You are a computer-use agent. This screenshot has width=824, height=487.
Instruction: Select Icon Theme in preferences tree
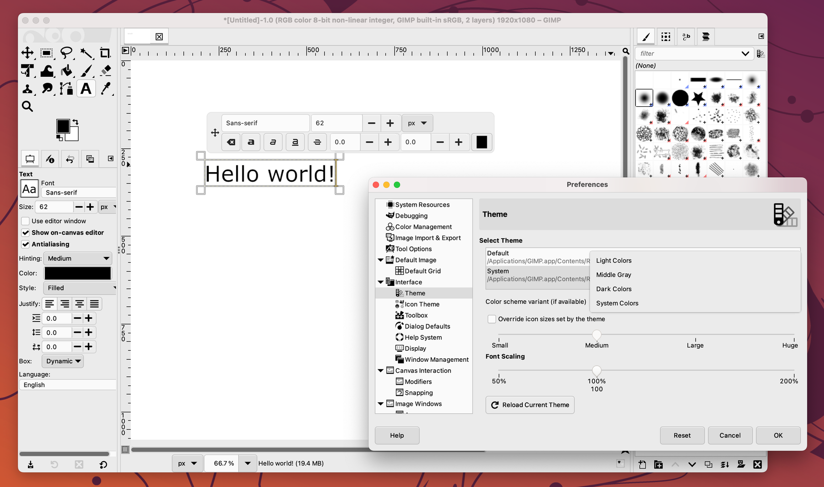(x=422, y=304)
